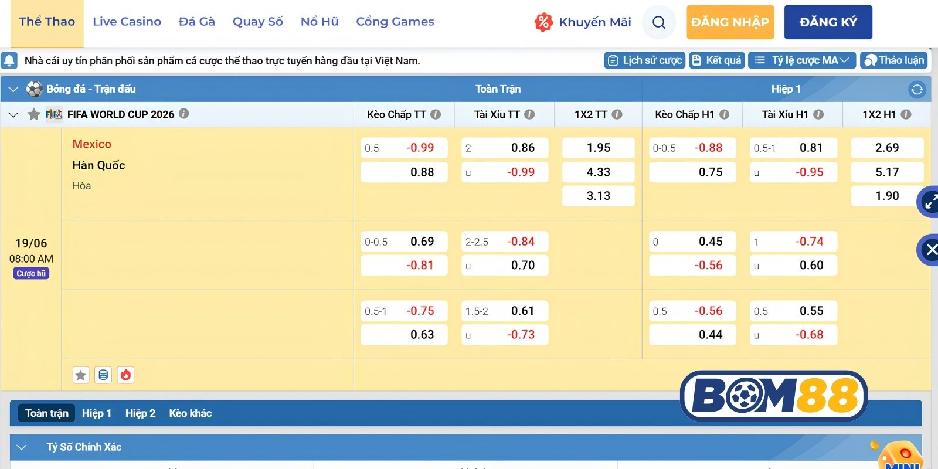Screen dimensions: 938x469
Task: Refresh odds with the circular arrows icon
Action: tap(917, 90)
